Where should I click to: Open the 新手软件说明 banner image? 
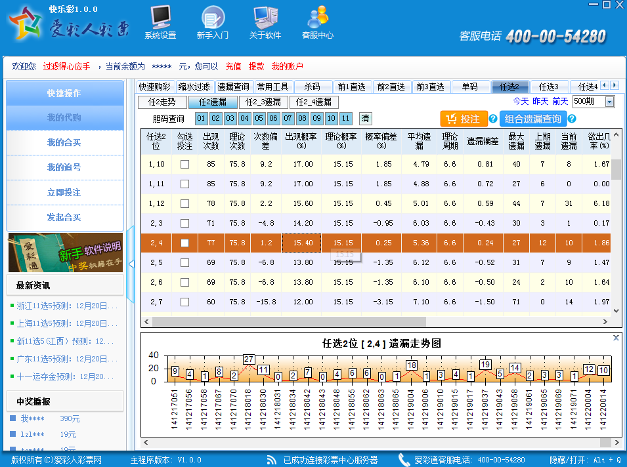click(x=65, y=253)
